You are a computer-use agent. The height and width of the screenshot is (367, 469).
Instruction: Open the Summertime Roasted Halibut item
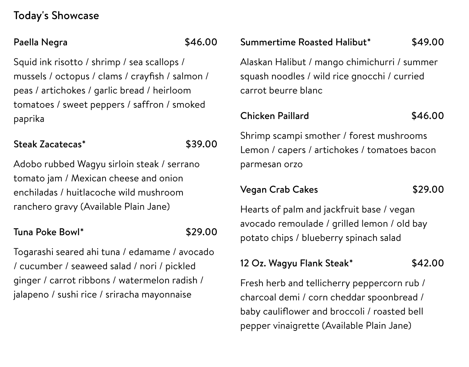pyautogui.click(x=305, y=42)
